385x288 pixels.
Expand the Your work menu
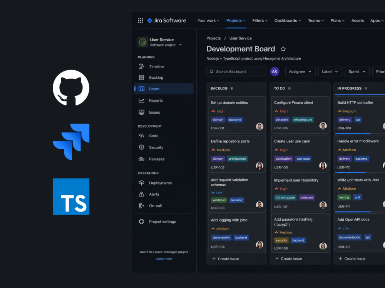[x=208, y=21]
